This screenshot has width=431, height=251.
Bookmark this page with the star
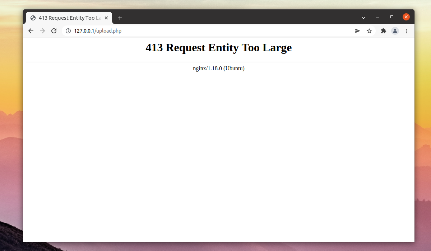369,31
